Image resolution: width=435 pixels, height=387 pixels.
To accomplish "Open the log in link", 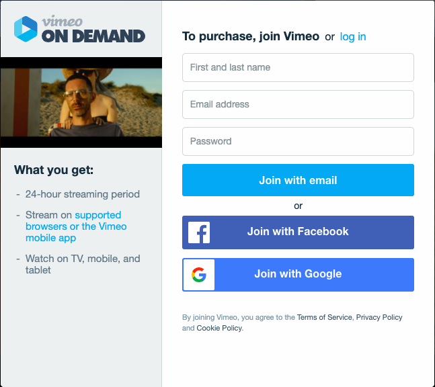I will [353, 36].
